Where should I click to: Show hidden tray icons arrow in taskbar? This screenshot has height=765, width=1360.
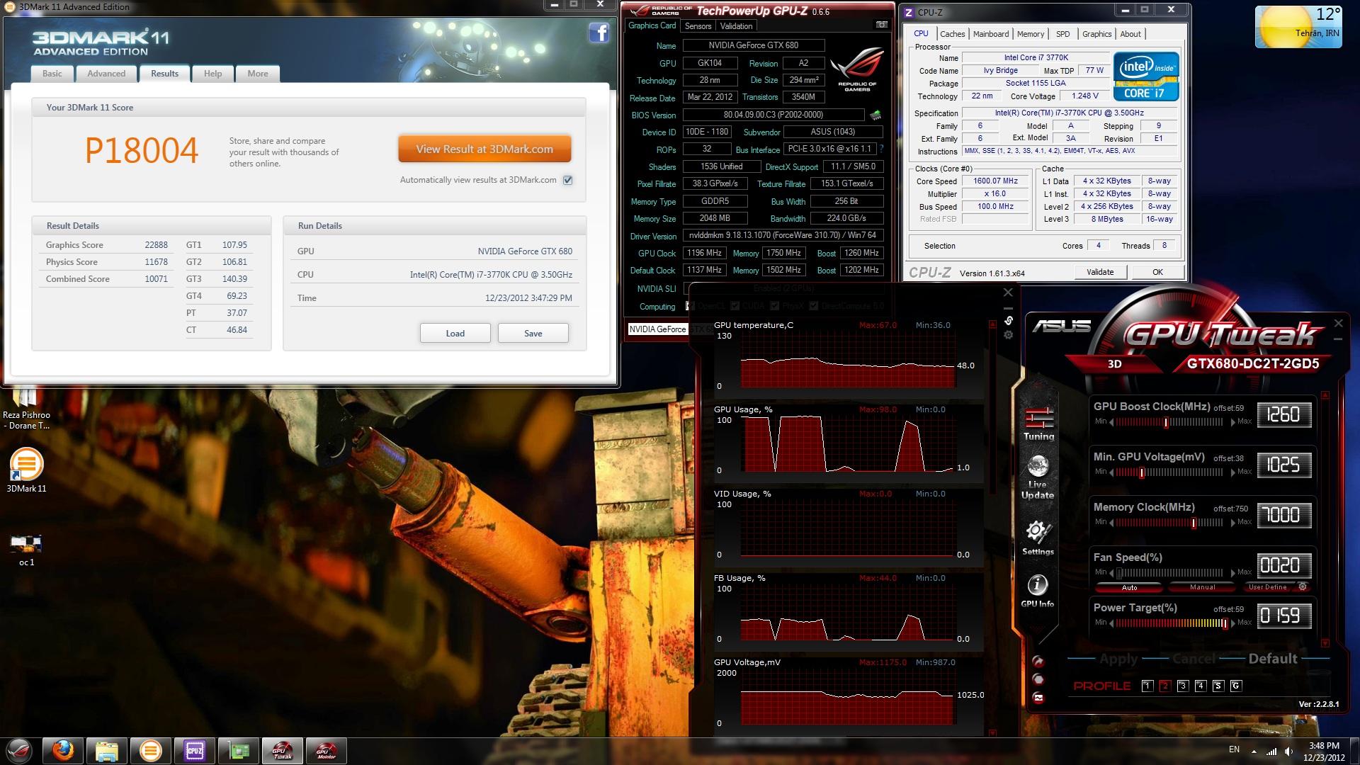pos(1254,751)
